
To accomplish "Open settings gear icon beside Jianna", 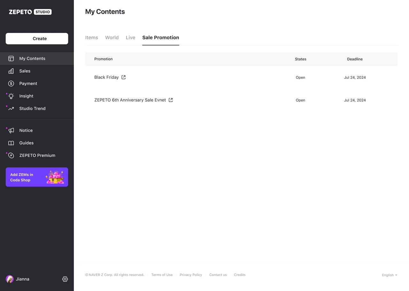I will (x=65, y=279).
